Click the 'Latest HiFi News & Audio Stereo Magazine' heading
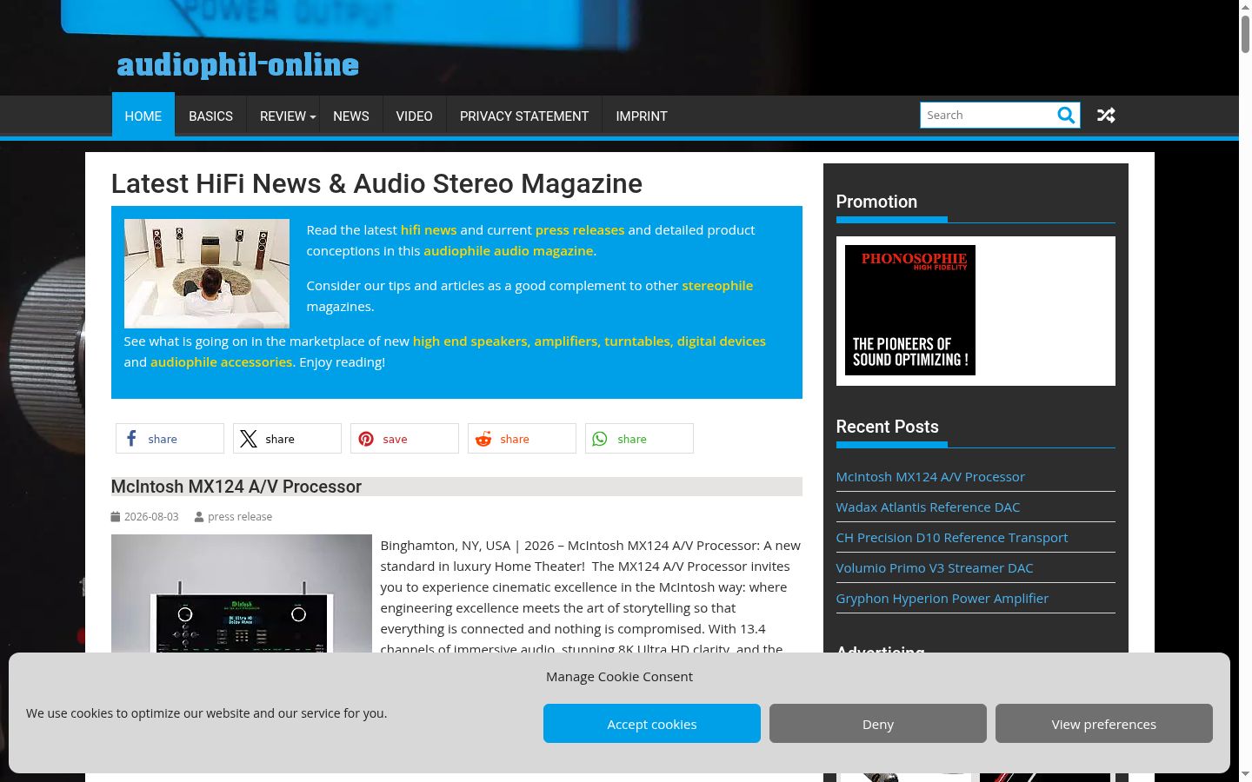This screenshot has height=782, width=1252. tap(376, 183)
